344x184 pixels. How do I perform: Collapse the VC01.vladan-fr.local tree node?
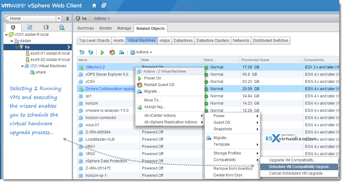6,35
